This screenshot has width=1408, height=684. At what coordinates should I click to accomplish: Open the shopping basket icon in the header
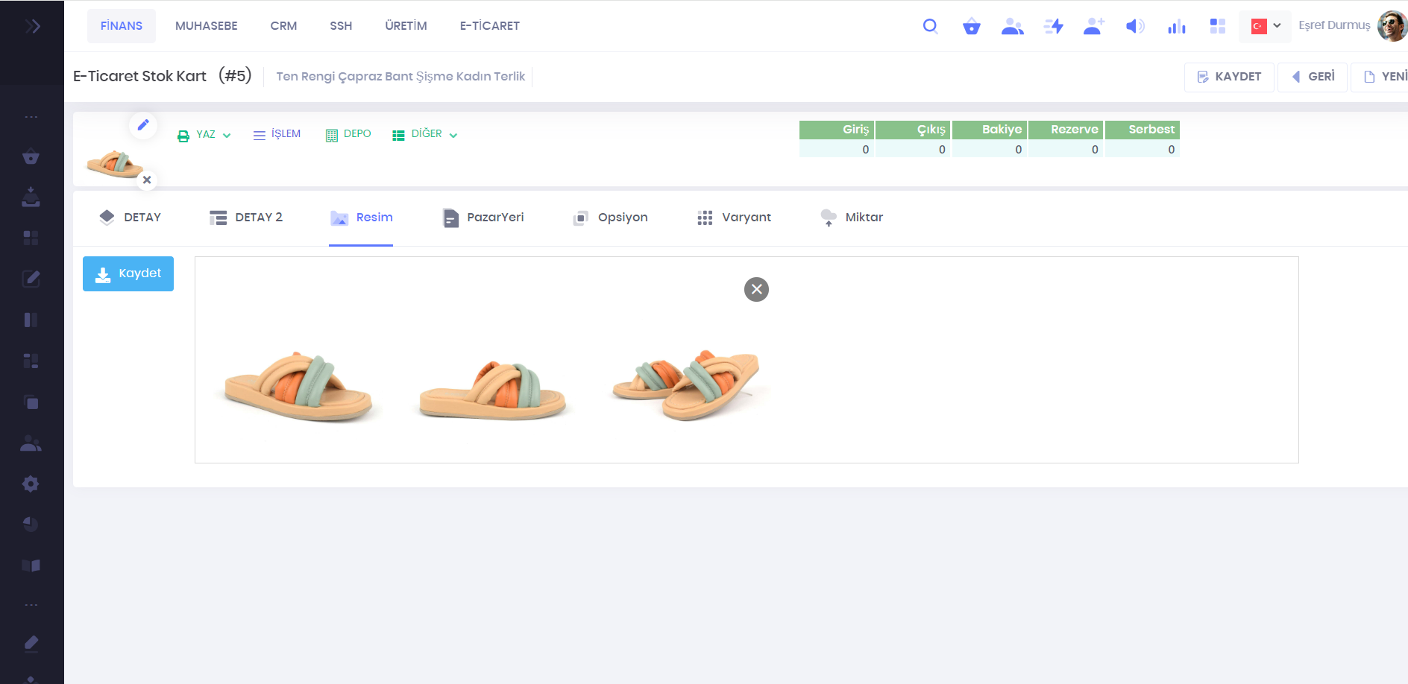click(971, 27)
